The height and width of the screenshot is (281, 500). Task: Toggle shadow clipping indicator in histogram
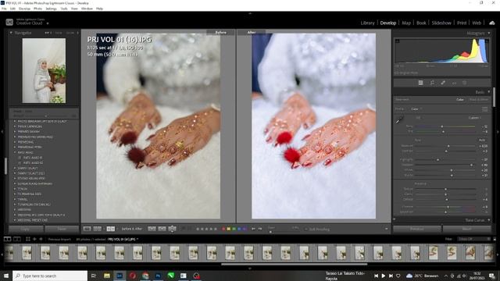[x=397, y=41]
